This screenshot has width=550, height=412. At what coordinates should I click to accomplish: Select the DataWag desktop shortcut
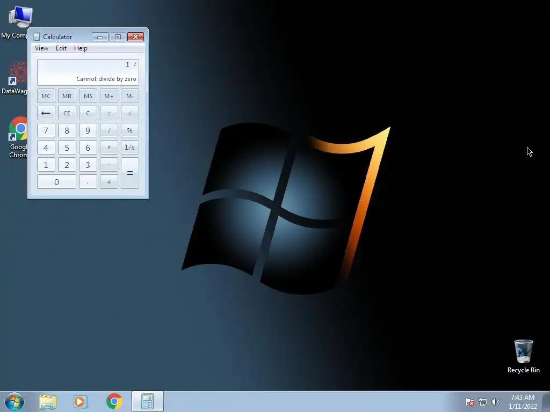pyautogui.click(x=15, y=78)
